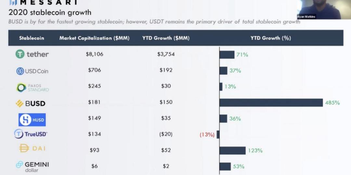Click the BUSD diamond logo icon
The width and height of the screenshot is (351, 175).
point(19,103)
